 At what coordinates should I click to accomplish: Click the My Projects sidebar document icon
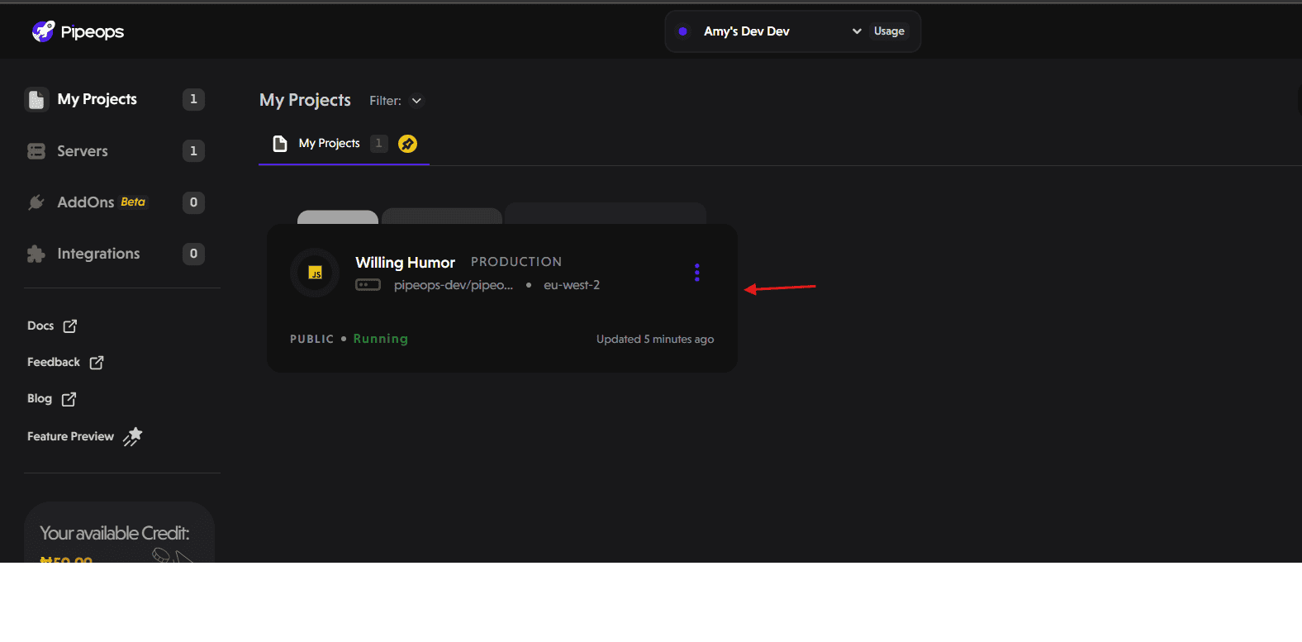tap(36, 99)
